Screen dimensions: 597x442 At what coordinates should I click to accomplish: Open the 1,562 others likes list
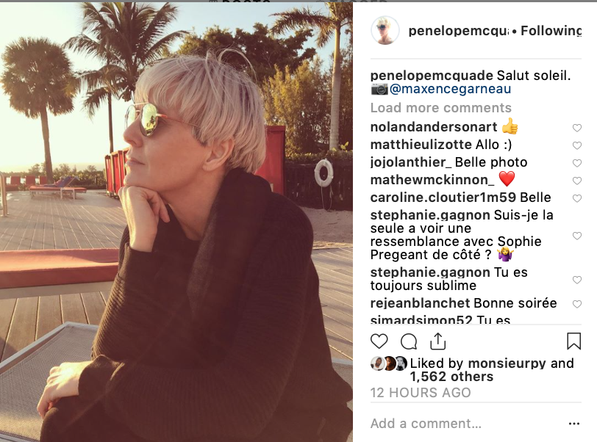(451, 377)
